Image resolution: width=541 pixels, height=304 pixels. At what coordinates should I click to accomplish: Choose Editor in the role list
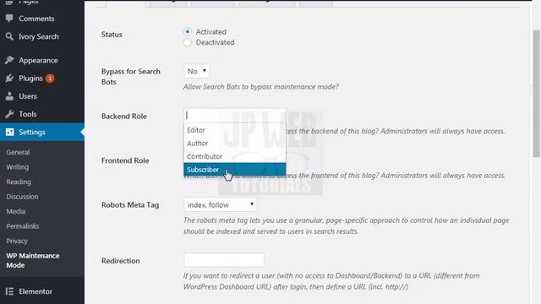[x=235, y=130]
